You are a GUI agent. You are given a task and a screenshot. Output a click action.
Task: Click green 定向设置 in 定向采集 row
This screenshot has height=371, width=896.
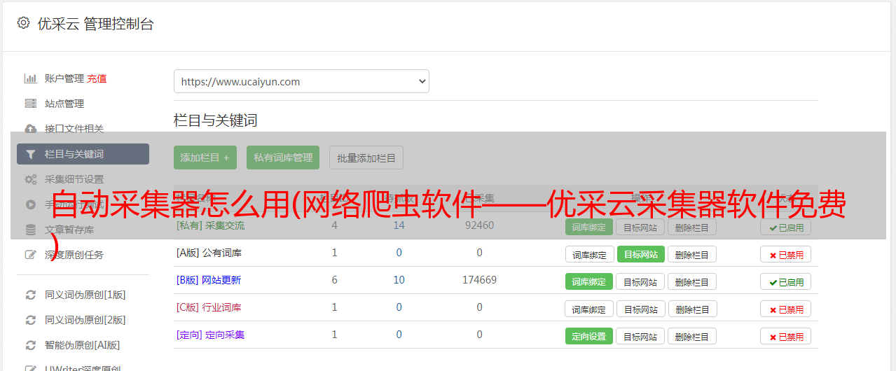(589, 336)
